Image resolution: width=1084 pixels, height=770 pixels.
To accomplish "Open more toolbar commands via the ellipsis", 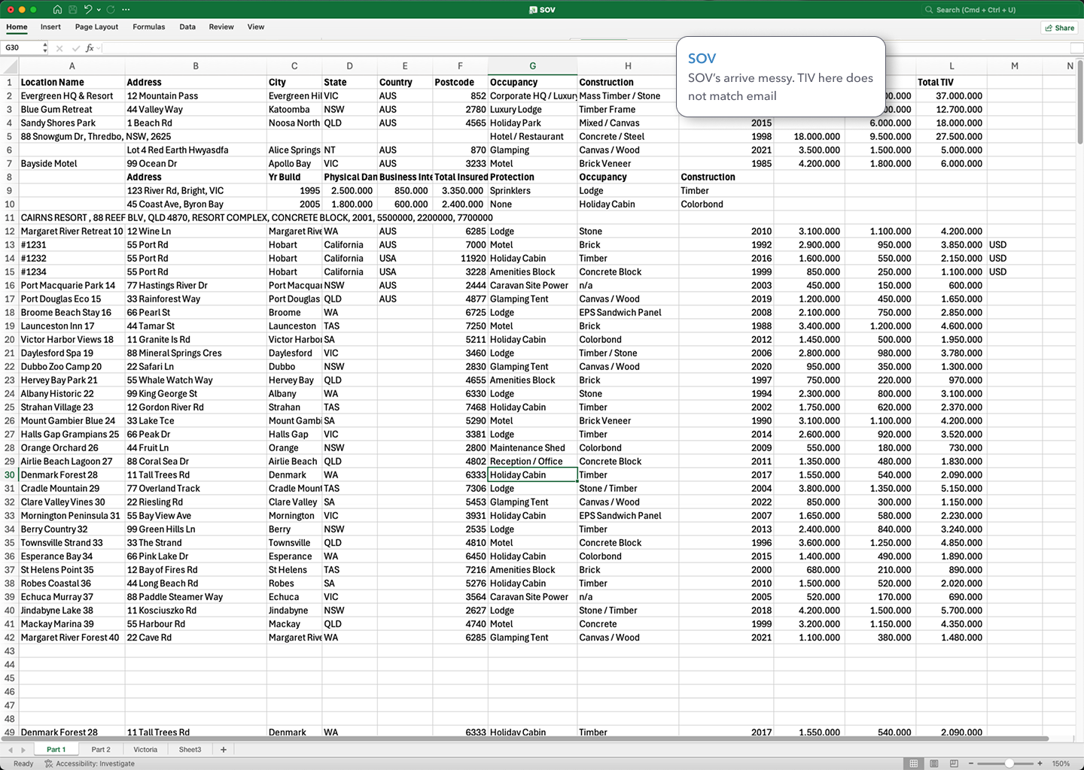I will (125, 10).
